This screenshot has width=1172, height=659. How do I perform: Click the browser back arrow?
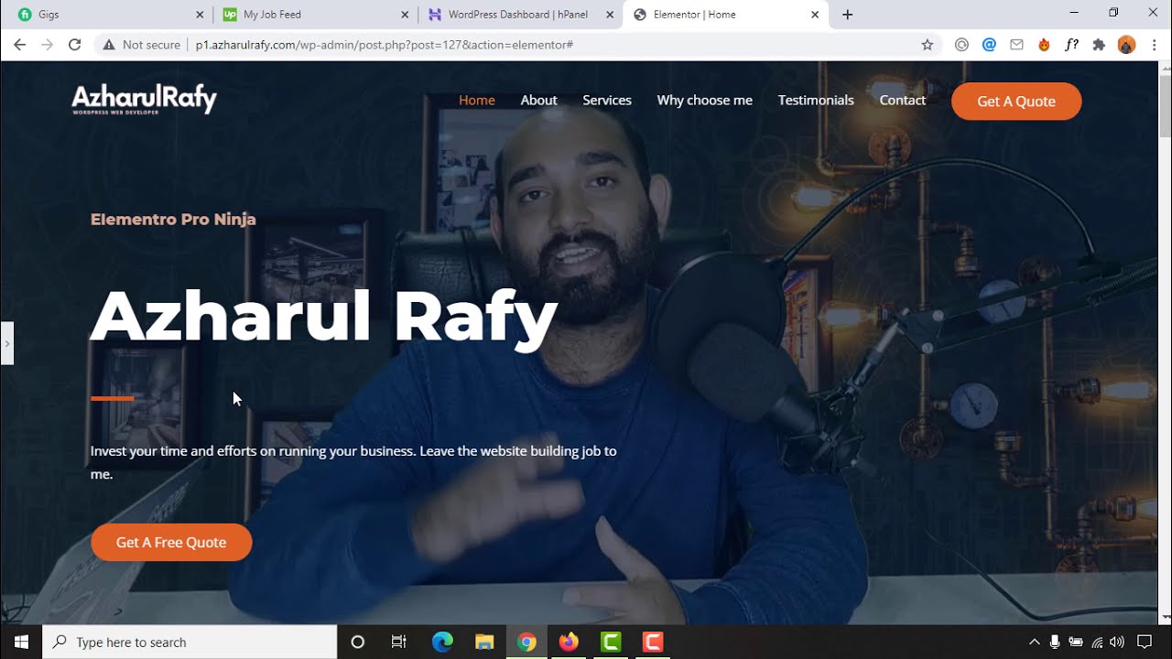click(20, 45)
